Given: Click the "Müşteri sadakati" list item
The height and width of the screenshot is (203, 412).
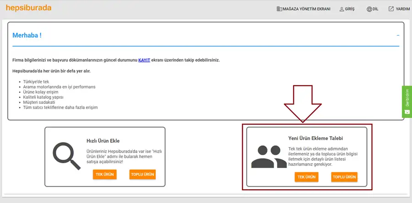Looking at the screenshot, I should point(39,102).
